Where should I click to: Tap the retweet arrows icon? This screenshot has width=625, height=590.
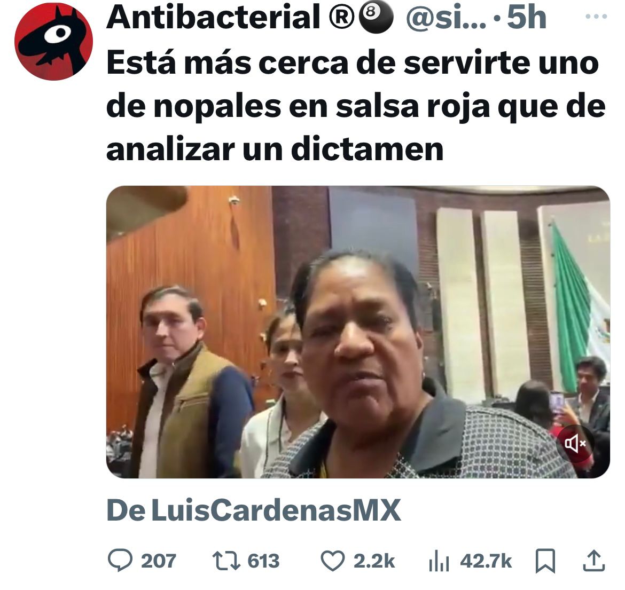[226, 561]
